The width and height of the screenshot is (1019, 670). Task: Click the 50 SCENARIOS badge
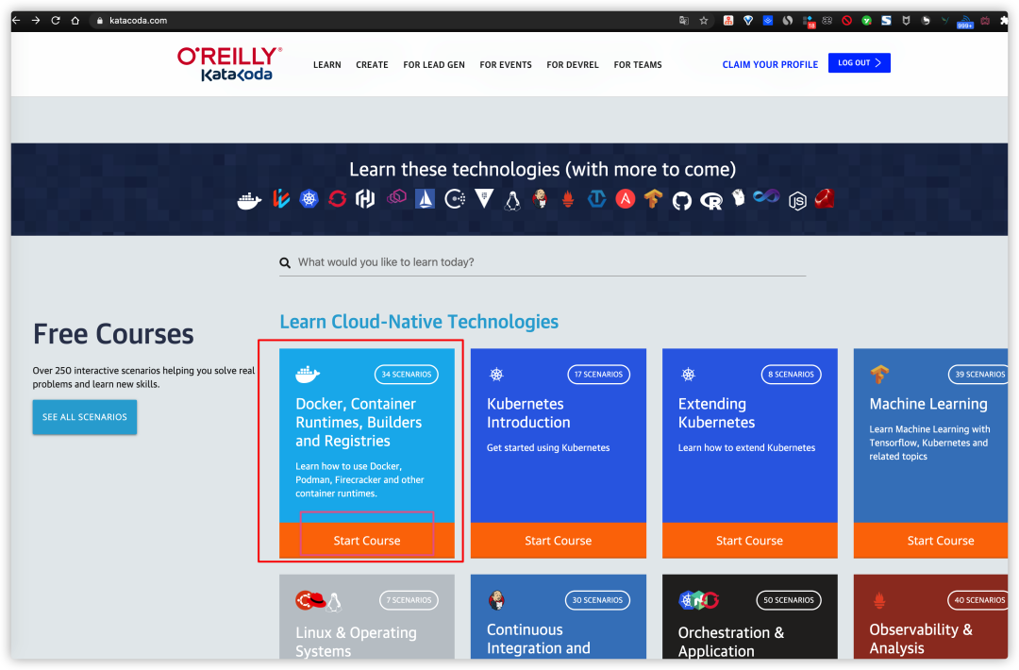pyautogui.click(x=788, y=600)
